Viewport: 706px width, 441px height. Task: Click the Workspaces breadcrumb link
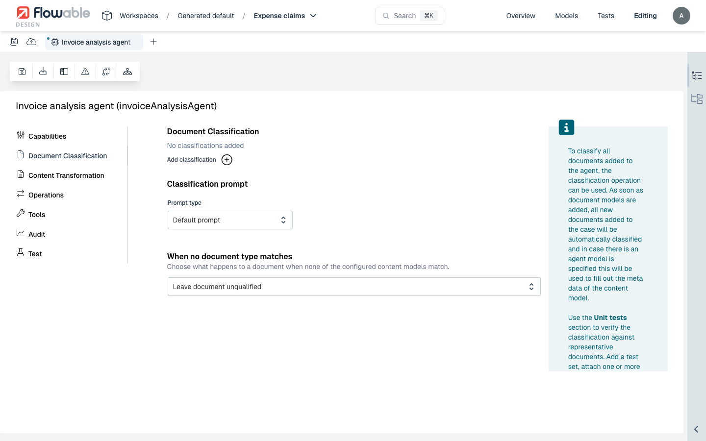tap(139, 16)
